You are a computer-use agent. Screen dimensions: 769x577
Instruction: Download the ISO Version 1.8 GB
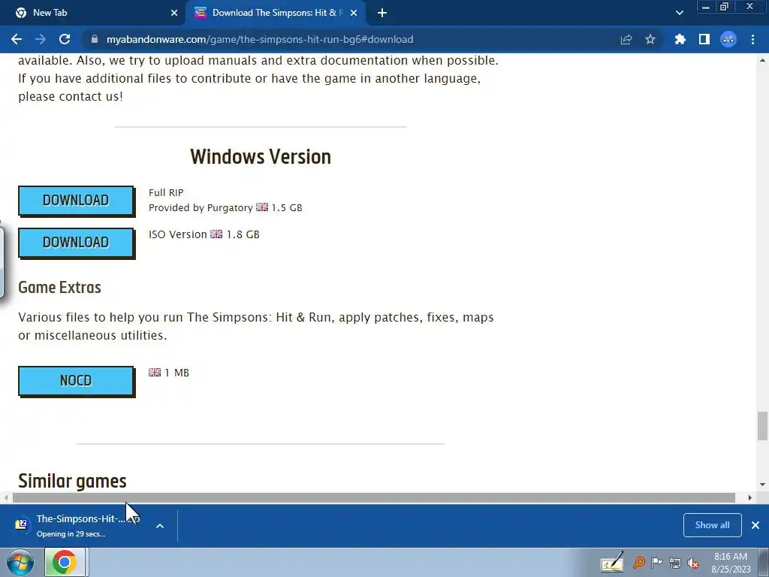click(x=76, y=243)
